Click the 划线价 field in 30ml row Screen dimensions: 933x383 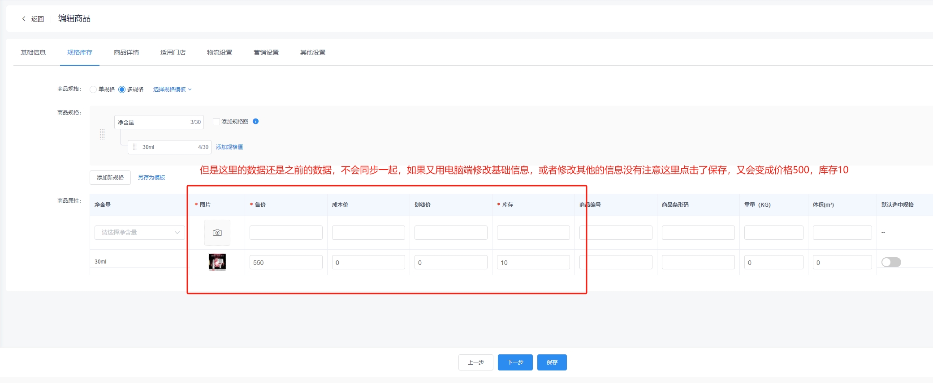451,262
